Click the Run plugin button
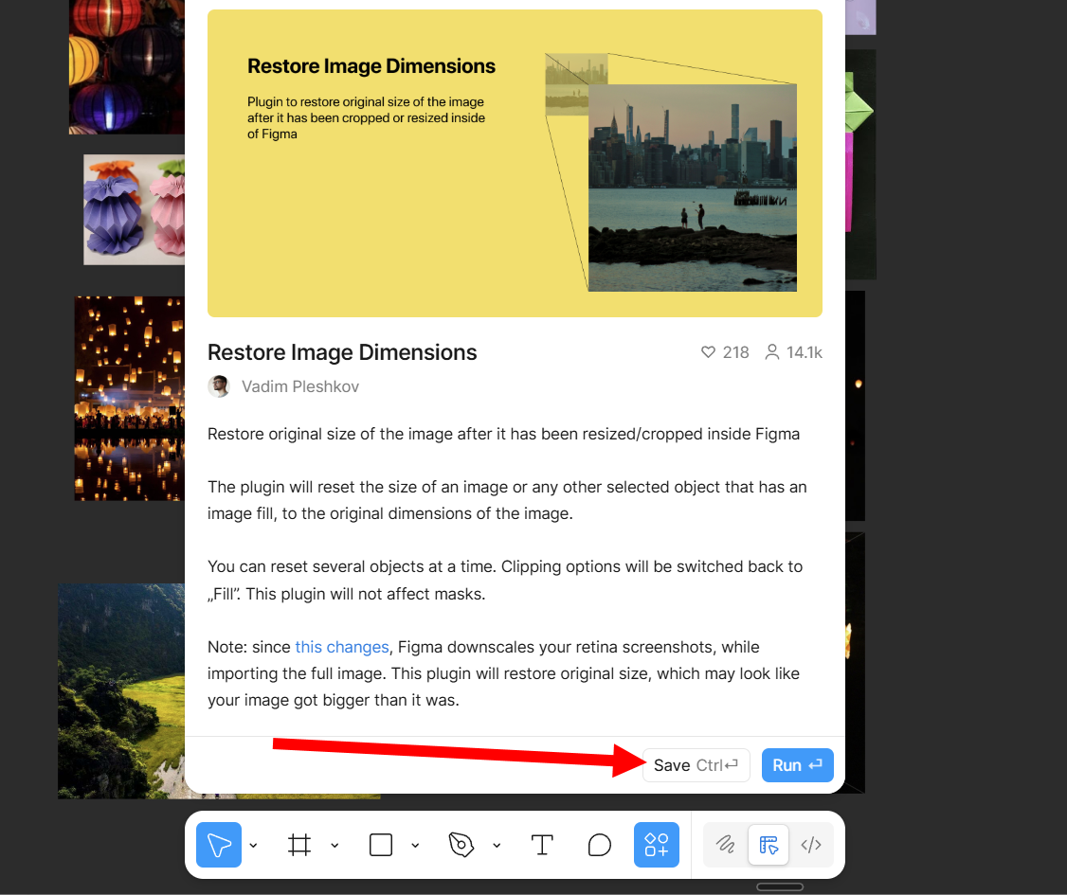Screen dimensions: 1067x895 tap(798, 765)
